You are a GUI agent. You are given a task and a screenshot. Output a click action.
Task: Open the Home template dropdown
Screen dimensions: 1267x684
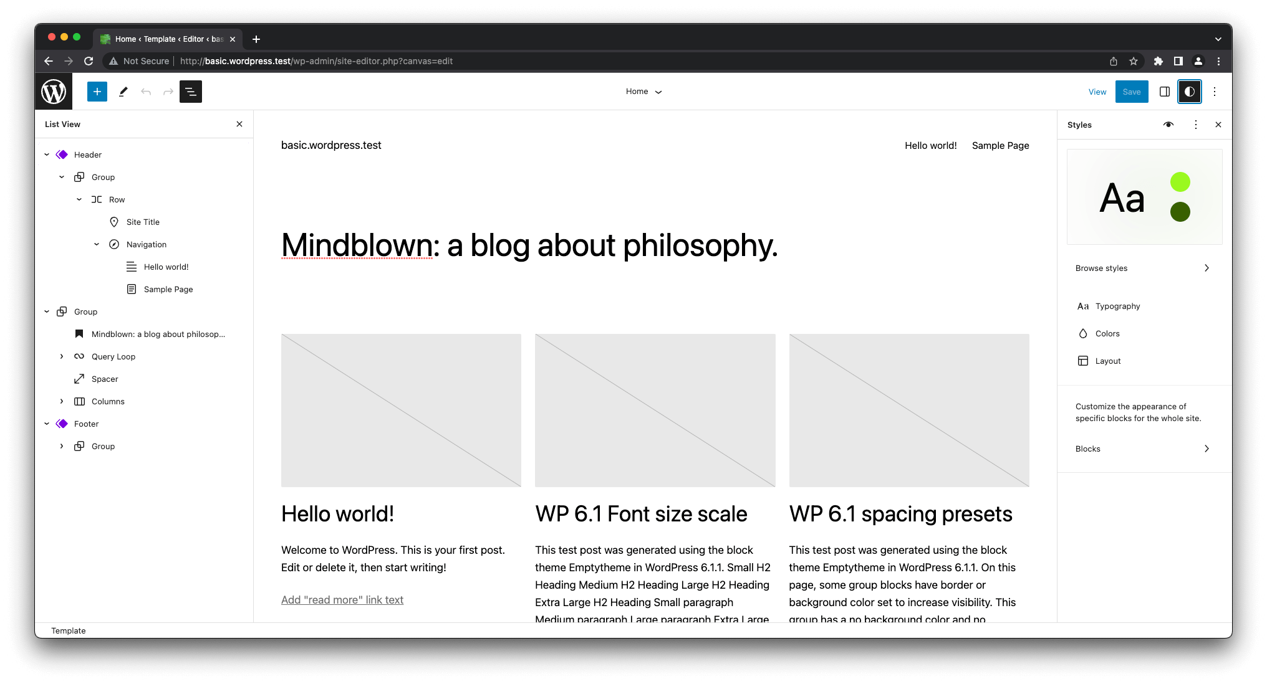click(x=643, y=91)
